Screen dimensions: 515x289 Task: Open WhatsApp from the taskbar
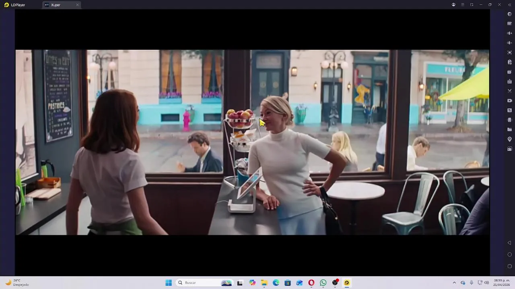click(x=323, y=283)
